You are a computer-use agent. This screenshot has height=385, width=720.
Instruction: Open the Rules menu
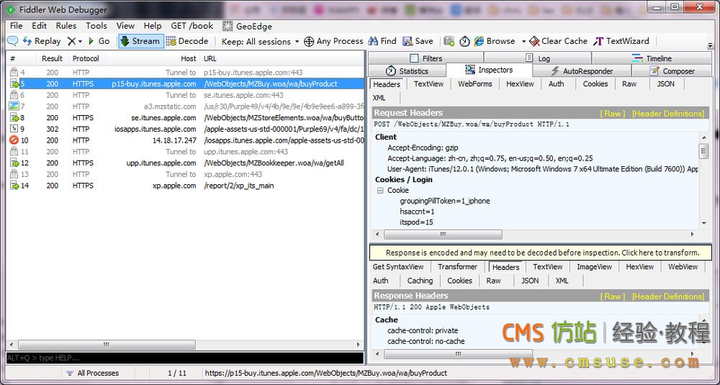[66, 26]
